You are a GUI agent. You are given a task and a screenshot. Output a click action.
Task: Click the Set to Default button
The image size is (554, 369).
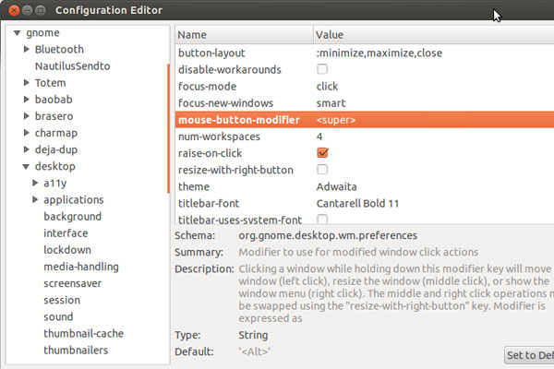pos(529,355)
